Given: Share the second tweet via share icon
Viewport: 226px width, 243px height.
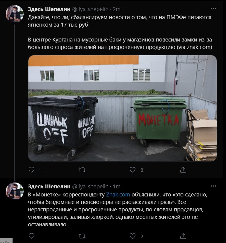Looking at the screenshot, I should [183, 236].
